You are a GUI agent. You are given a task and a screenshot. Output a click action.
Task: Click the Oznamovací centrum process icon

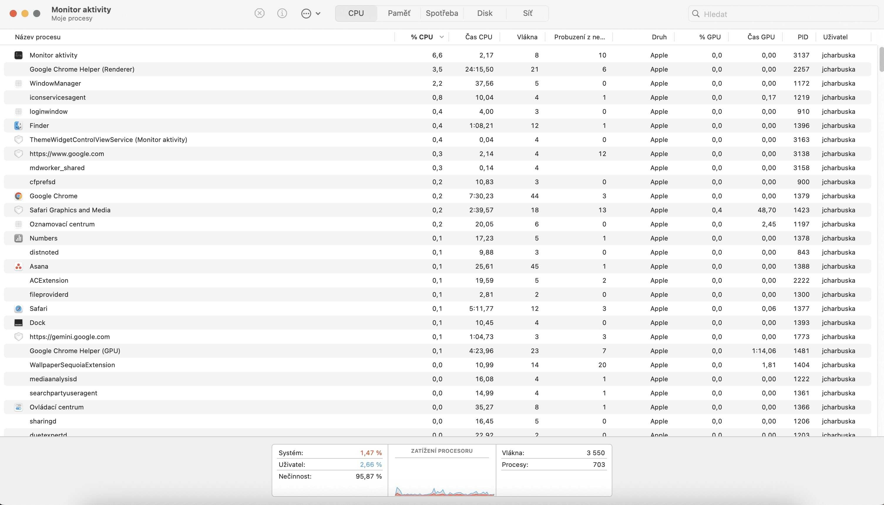(19, 224)
